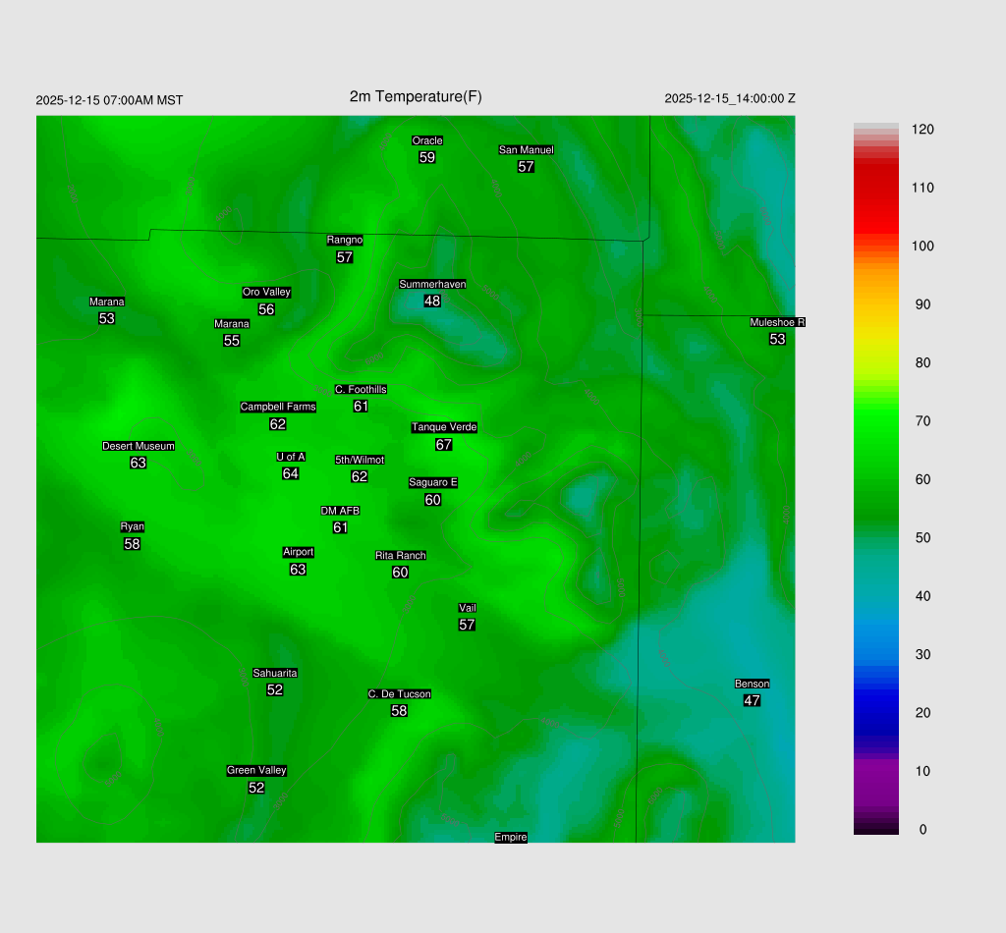Screen dimensions: 1006x933
Task: Select the Rangno station label
Action: (344, 240)
